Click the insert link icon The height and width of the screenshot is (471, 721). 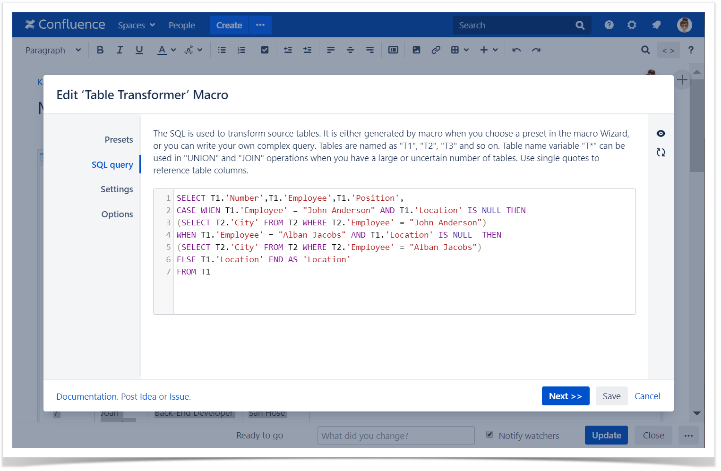(436, 50)
